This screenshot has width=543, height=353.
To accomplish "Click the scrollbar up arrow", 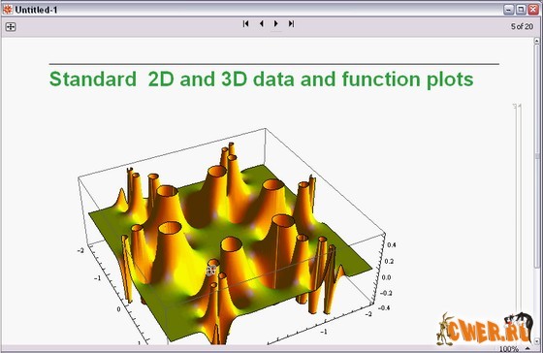I will point(537,42).
